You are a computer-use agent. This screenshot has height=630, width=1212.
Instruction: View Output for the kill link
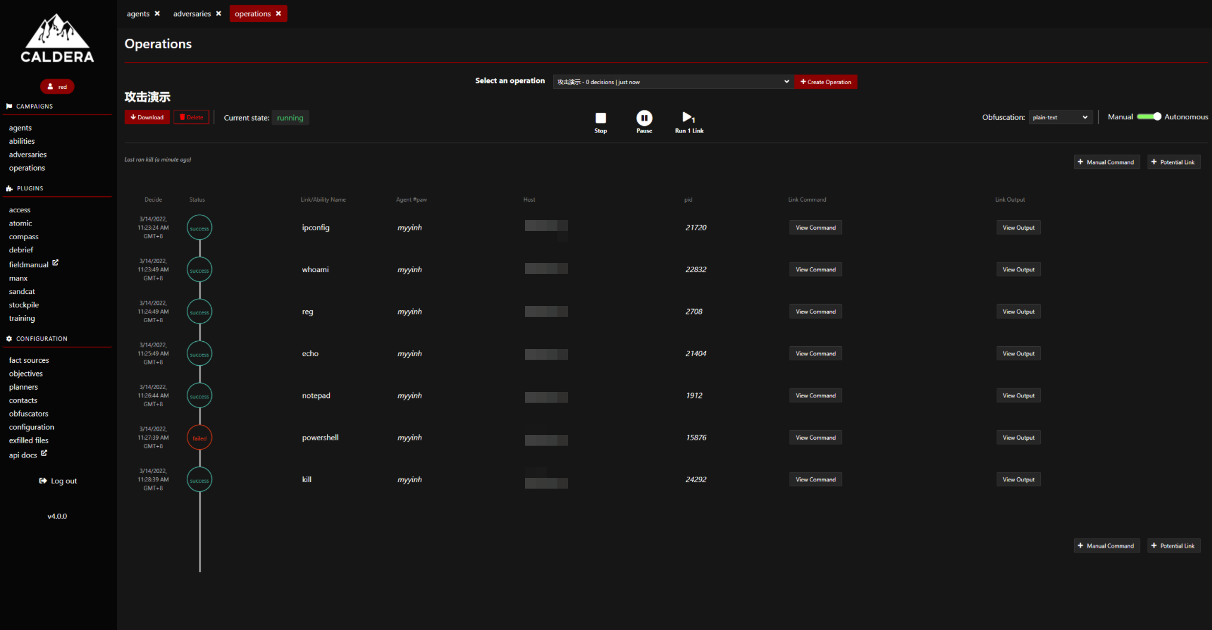(x=1018, y=480)
